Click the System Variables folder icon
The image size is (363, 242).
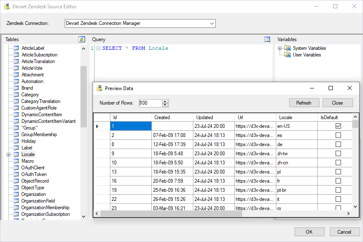pos(287,48)
